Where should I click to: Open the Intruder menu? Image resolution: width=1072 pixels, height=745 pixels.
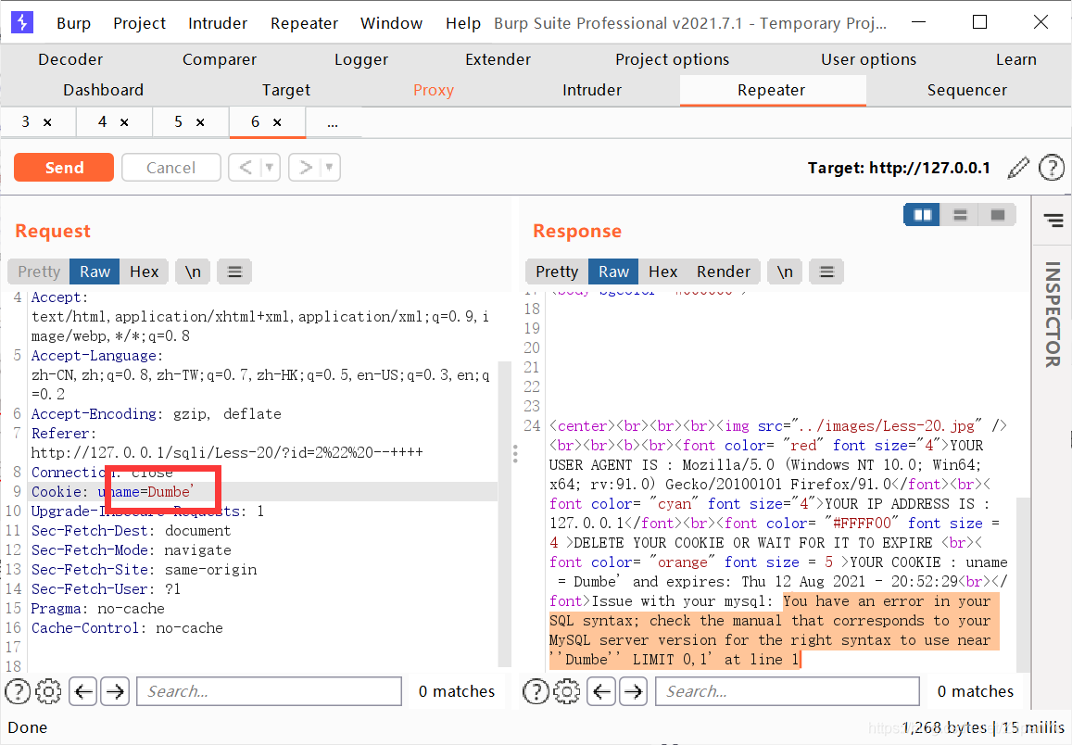218,23
